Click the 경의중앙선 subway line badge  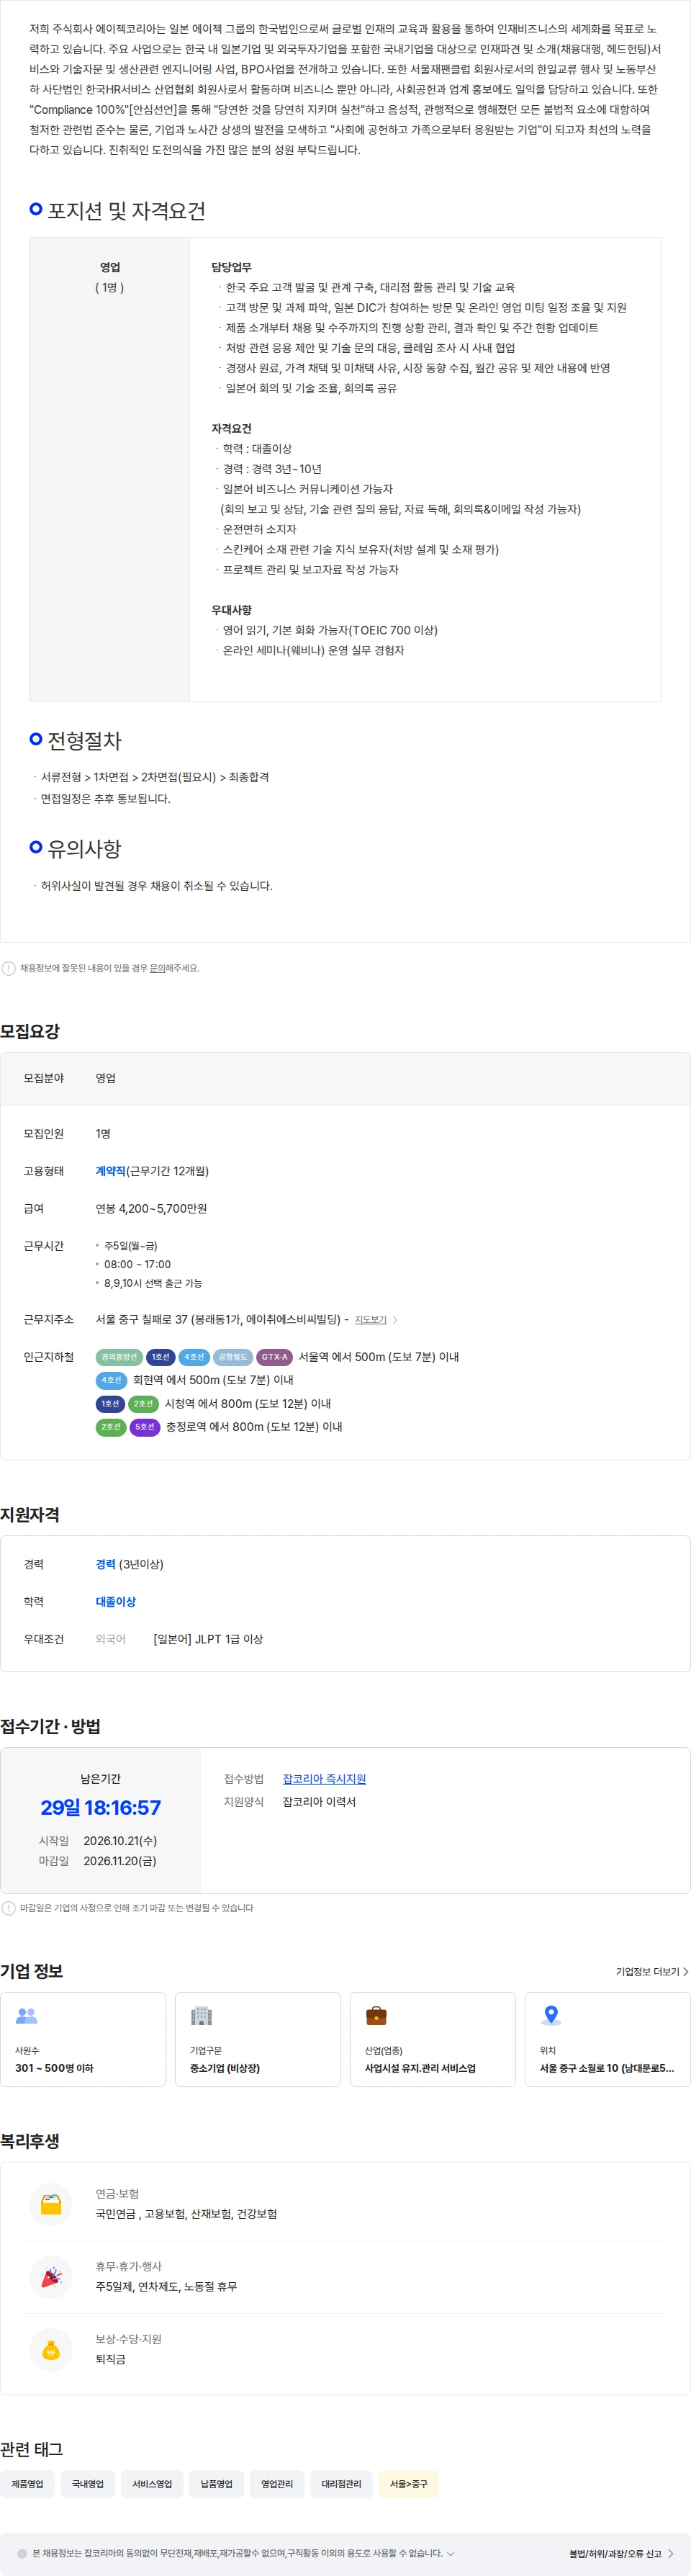pyautogui.click(x=119, y=1357)
